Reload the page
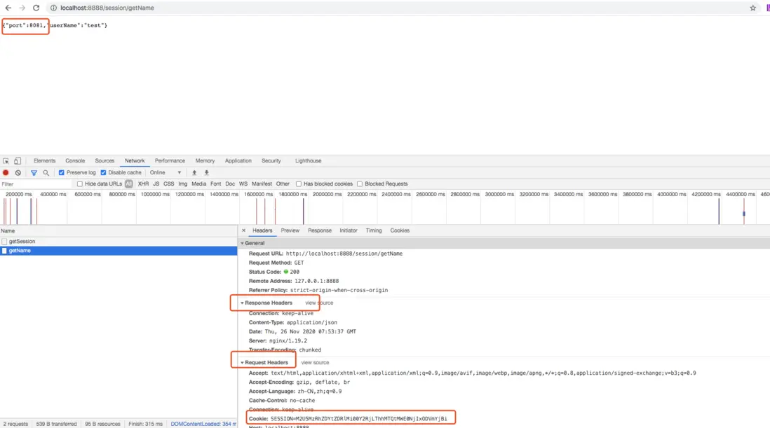 coord(36,8)
